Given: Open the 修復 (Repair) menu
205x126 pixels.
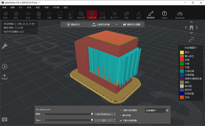Looking at the screenshot, I should click(x=46, y=7).
